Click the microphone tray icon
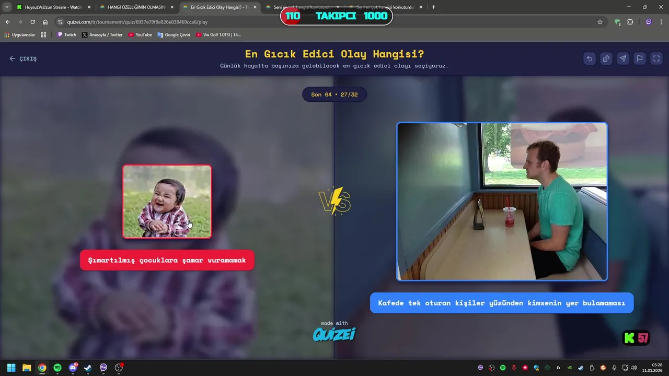The image size is (669, 376). pos(614,368)
